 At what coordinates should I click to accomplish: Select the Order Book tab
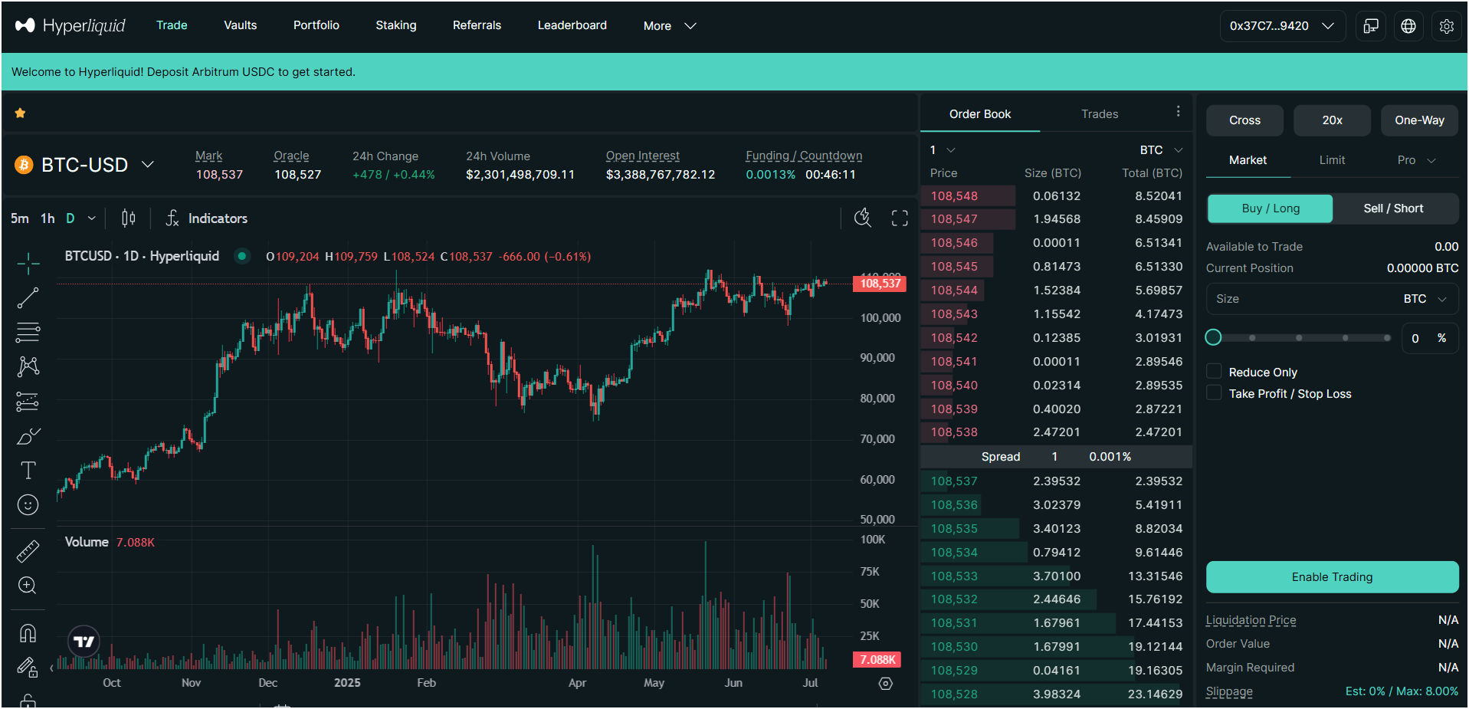(x=980, y=114)
